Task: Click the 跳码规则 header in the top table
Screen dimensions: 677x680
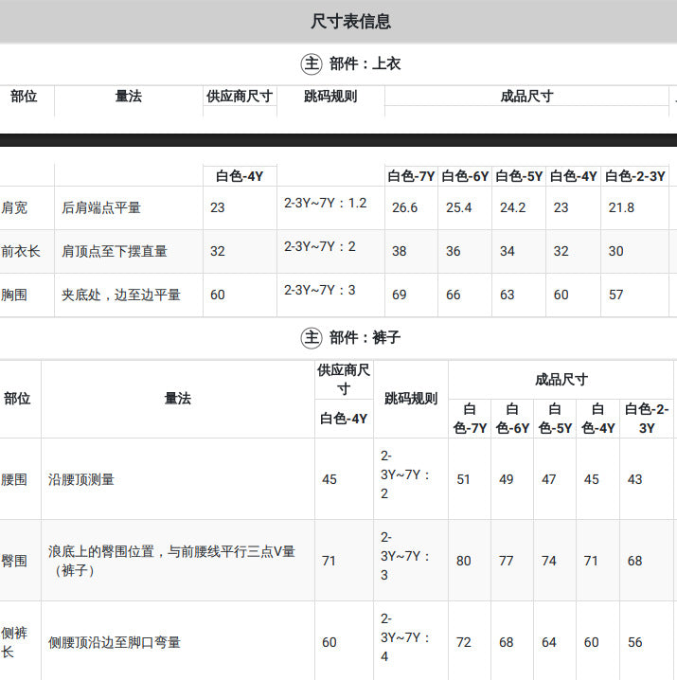Action: [x=330, y=97]
